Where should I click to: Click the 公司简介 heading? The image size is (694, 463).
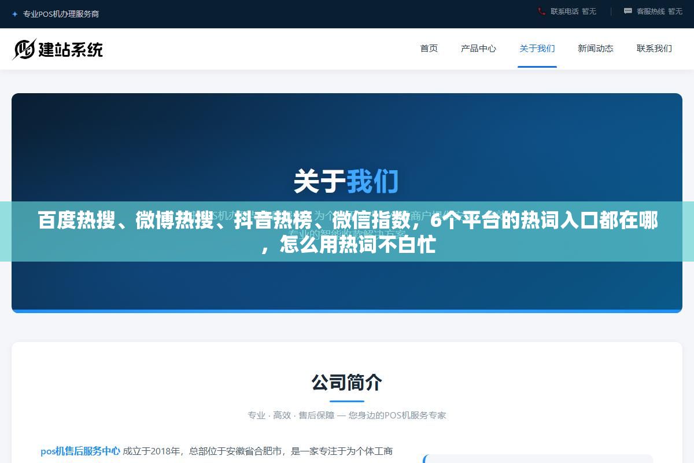click(x=347, y=382)
